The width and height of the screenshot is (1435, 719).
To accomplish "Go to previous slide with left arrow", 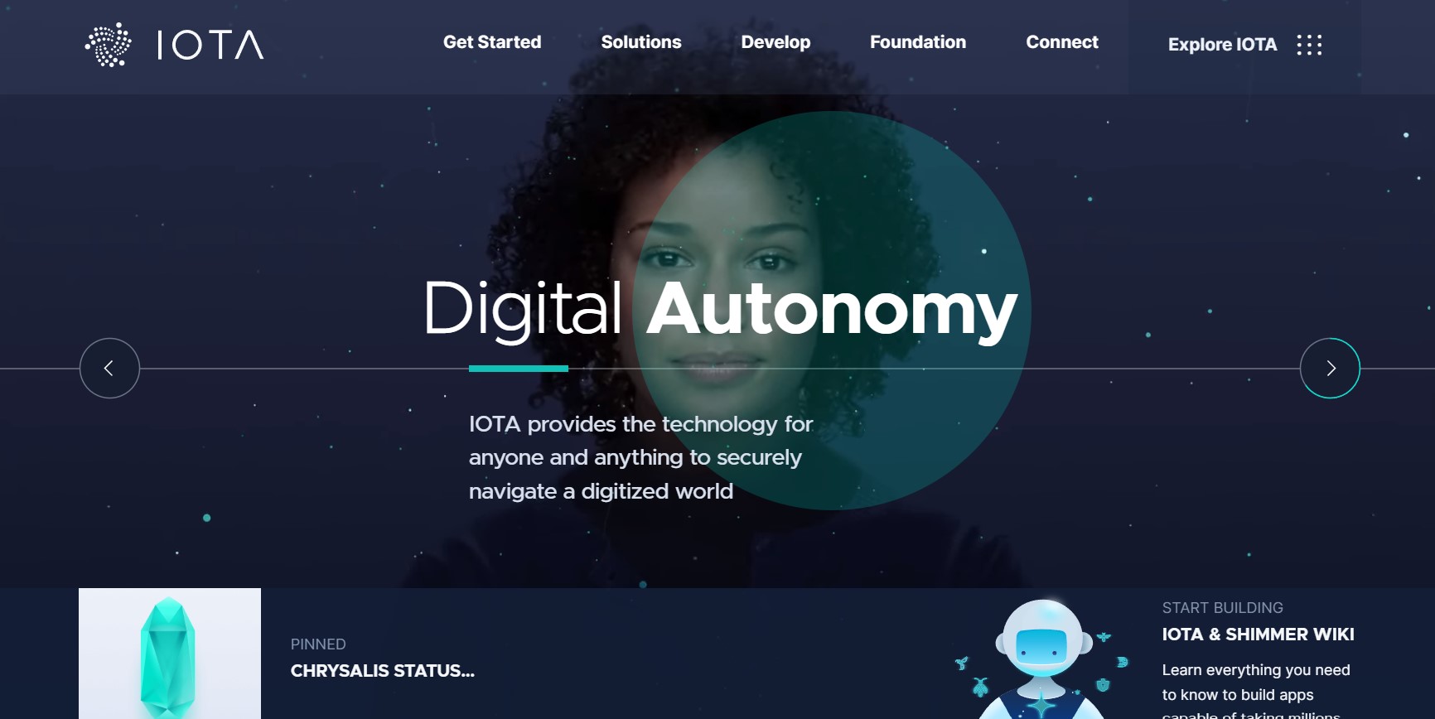I will coord(109,369).
